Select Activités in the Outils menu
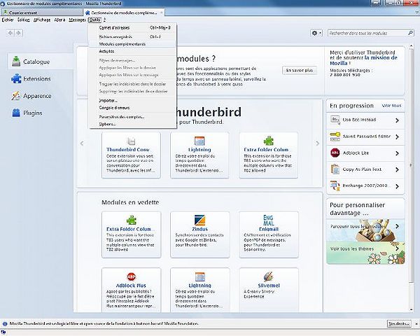Screen dimensions: 420x336 coord(132,51)
